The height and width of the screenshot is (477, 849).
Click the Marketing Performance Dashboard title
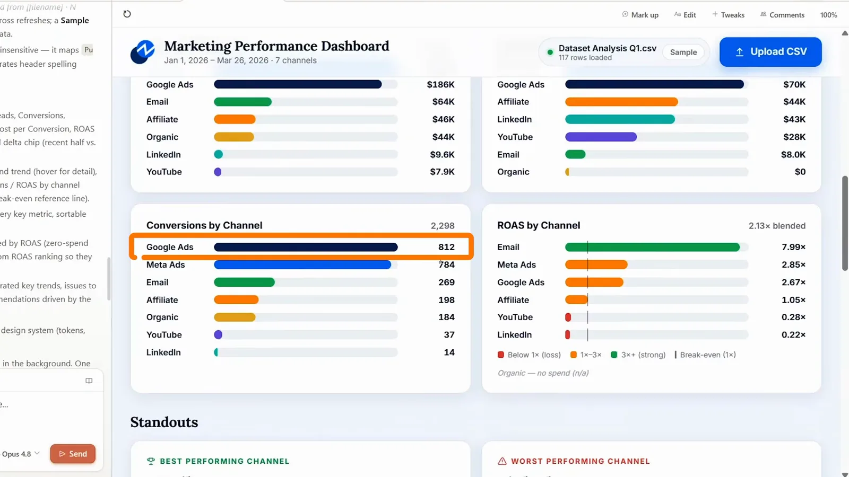[276, 46]
